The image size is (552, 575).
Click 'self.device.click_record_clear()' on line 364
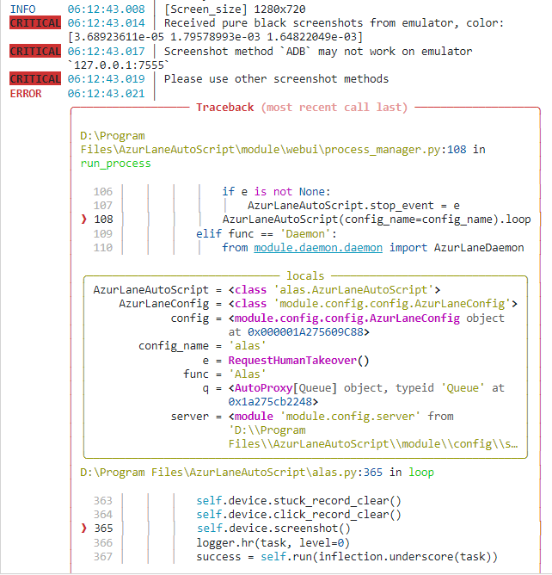298,515
